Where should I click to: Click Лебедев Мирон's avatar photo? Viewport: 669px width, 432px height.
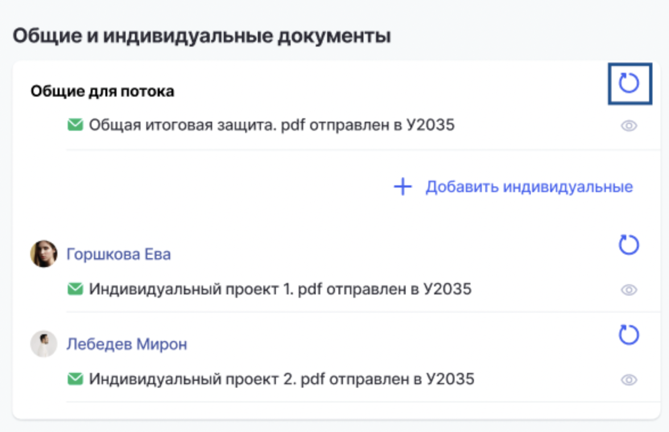pos(43,344)
